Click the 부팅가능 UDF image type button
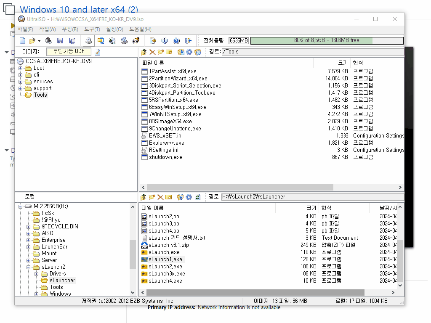 69,52
